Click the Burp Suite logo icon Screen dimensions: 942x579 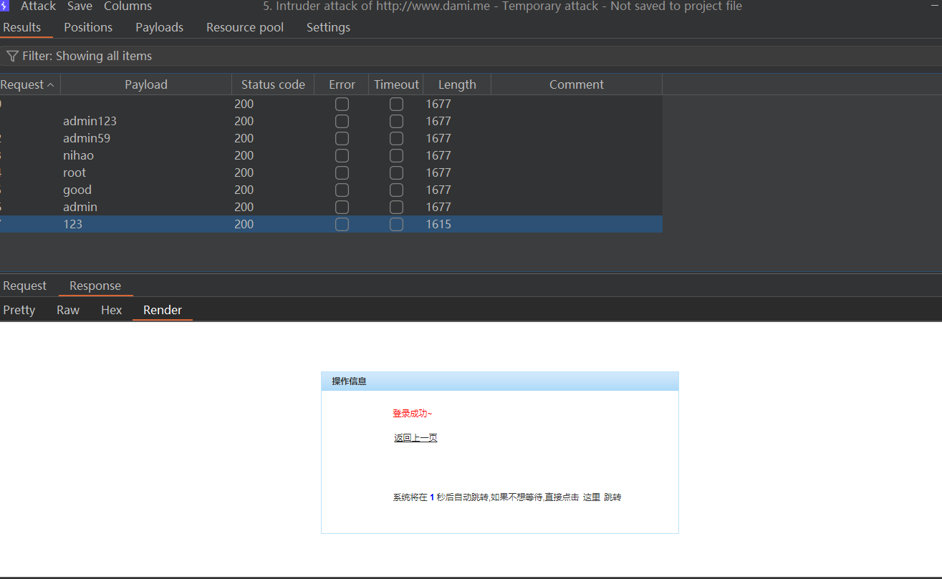tap(4, 6)
